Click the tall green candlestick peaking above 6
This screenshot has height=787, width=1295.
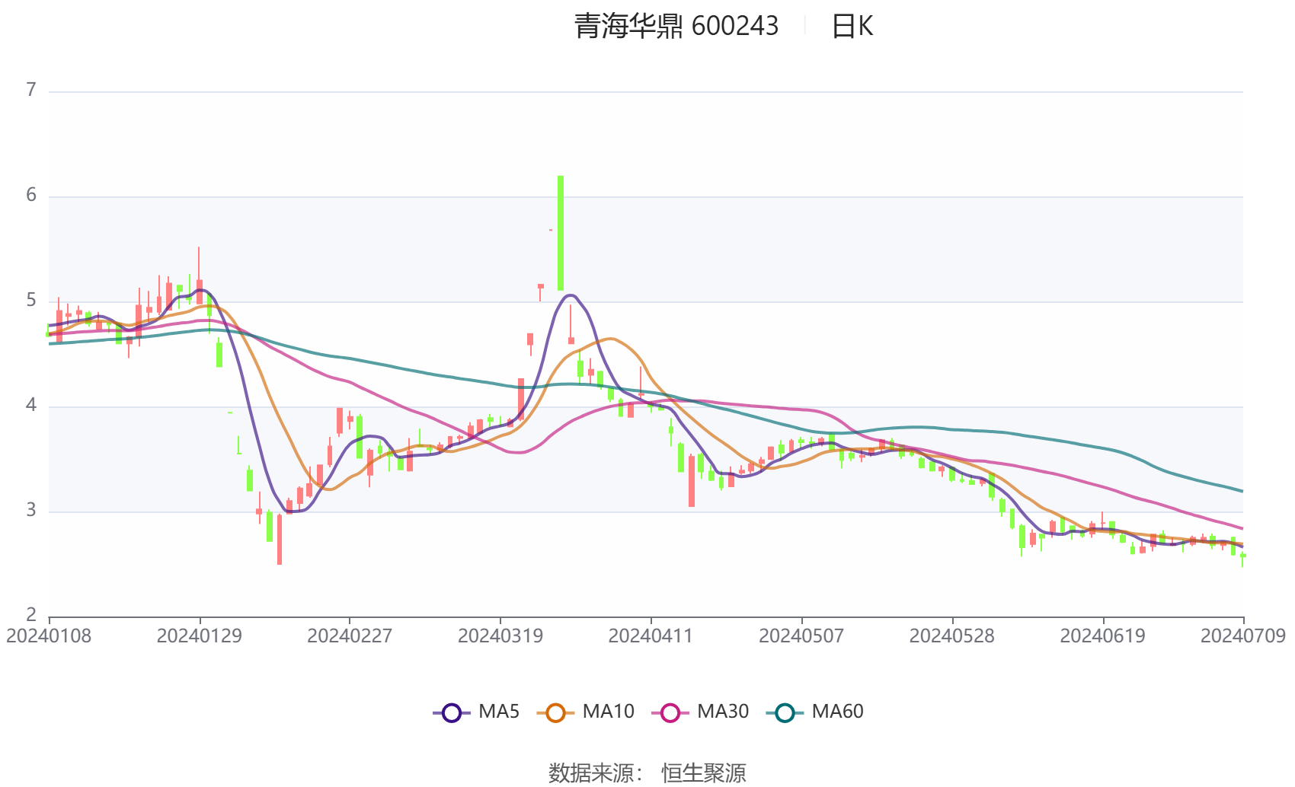point(561,233)
